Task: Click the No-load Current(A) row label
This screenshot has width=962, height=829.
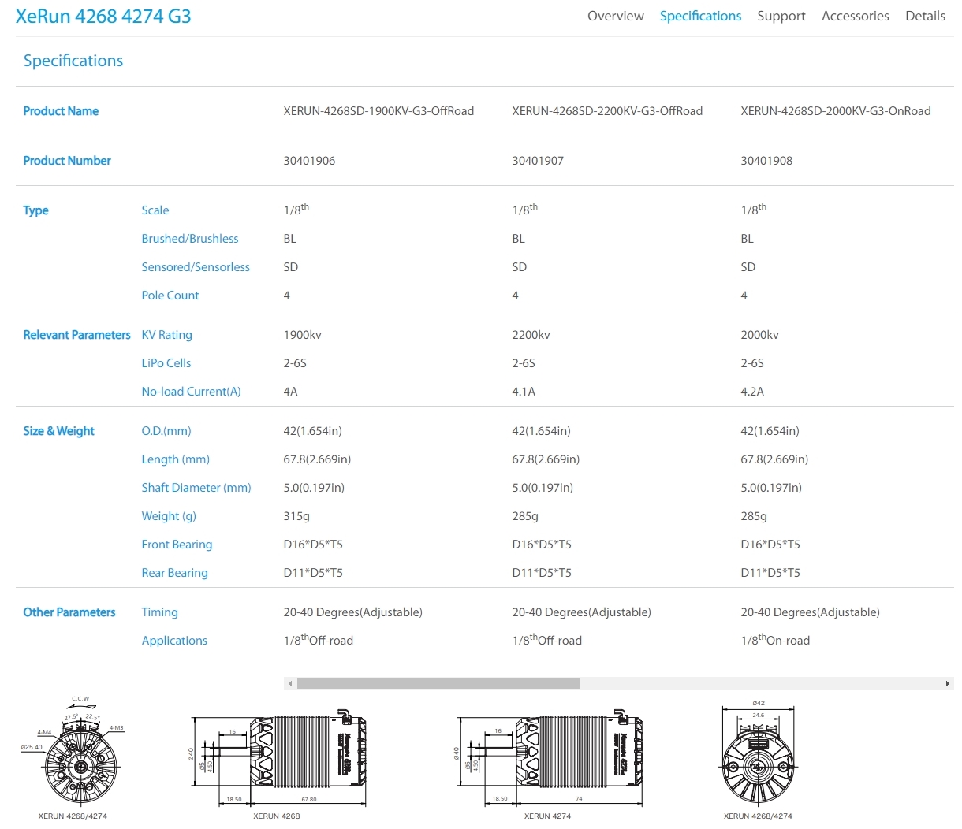Action: pos(192,392)
